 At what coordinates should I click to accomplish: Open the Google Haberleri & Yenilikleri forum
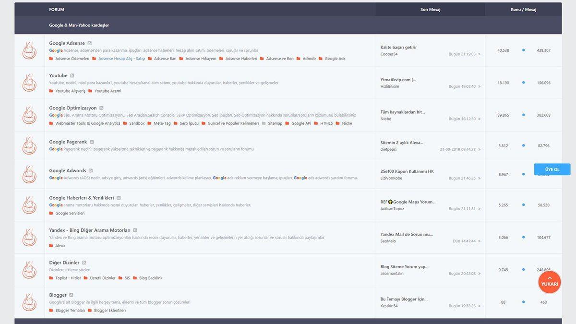tap(81, 198)
